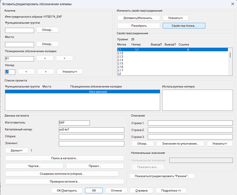Click the Функциональная группа input field
This screenshot has height=195, width=237.
[x=19, y=30]
